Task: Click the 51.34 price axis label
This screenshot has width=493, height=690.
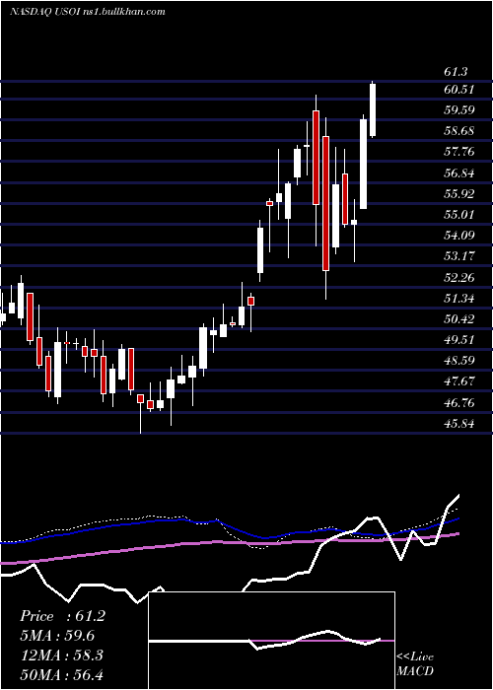Action: click(x=459, y=299)
